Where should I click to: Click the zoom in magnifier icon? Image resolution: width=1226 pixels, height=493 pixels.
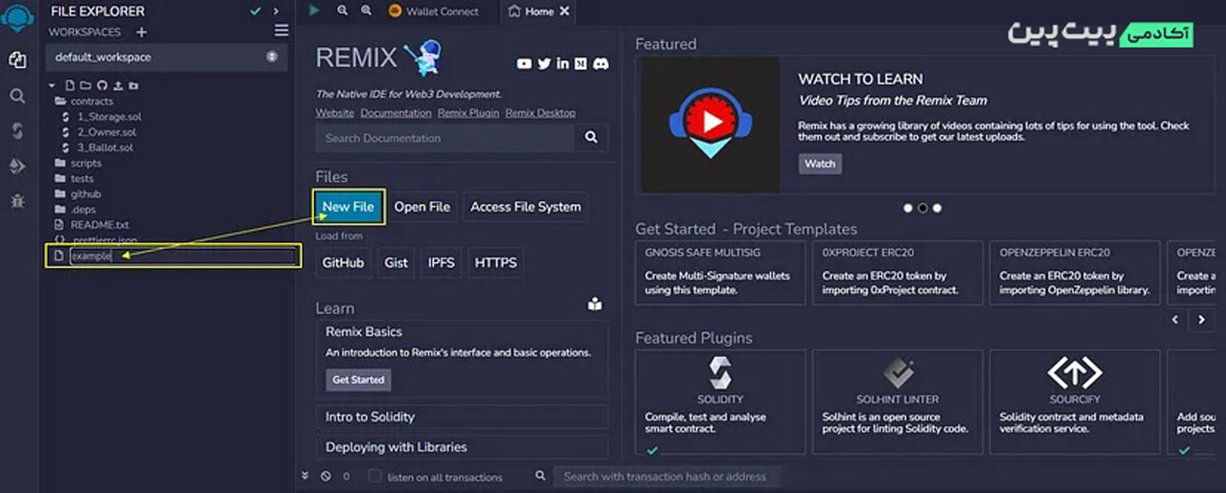pyautogui.click(x=366, y=11)
